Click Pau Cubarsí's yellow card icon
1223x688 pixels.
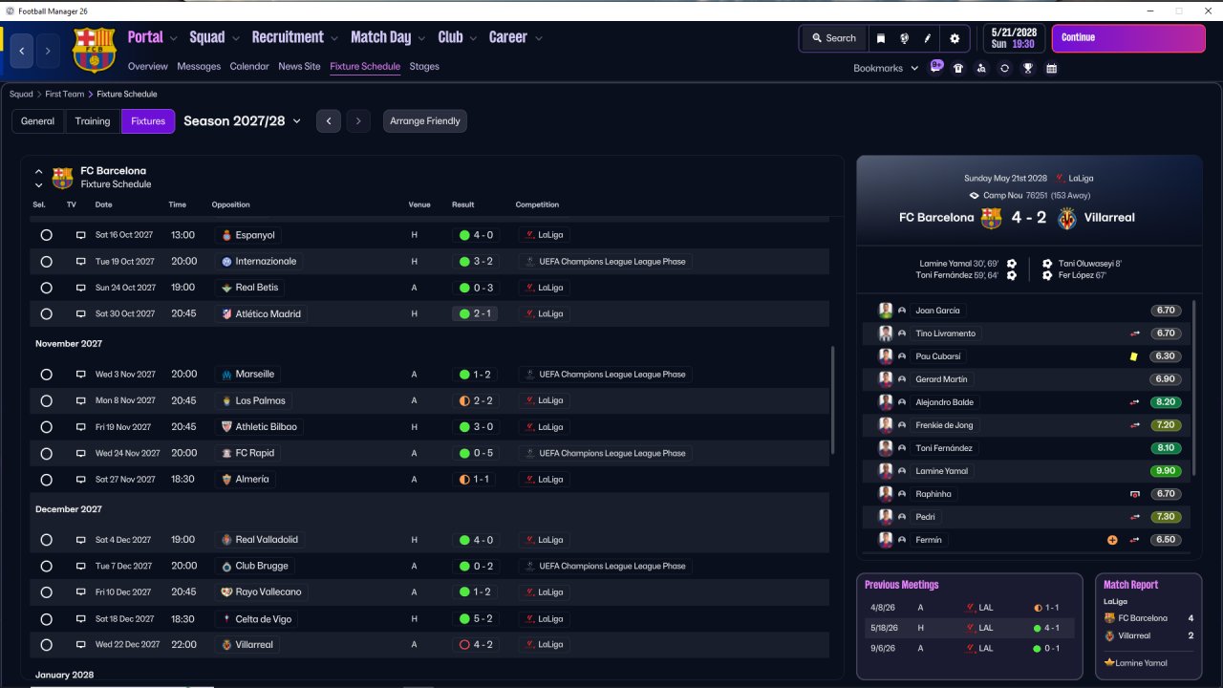[1134, 356]
